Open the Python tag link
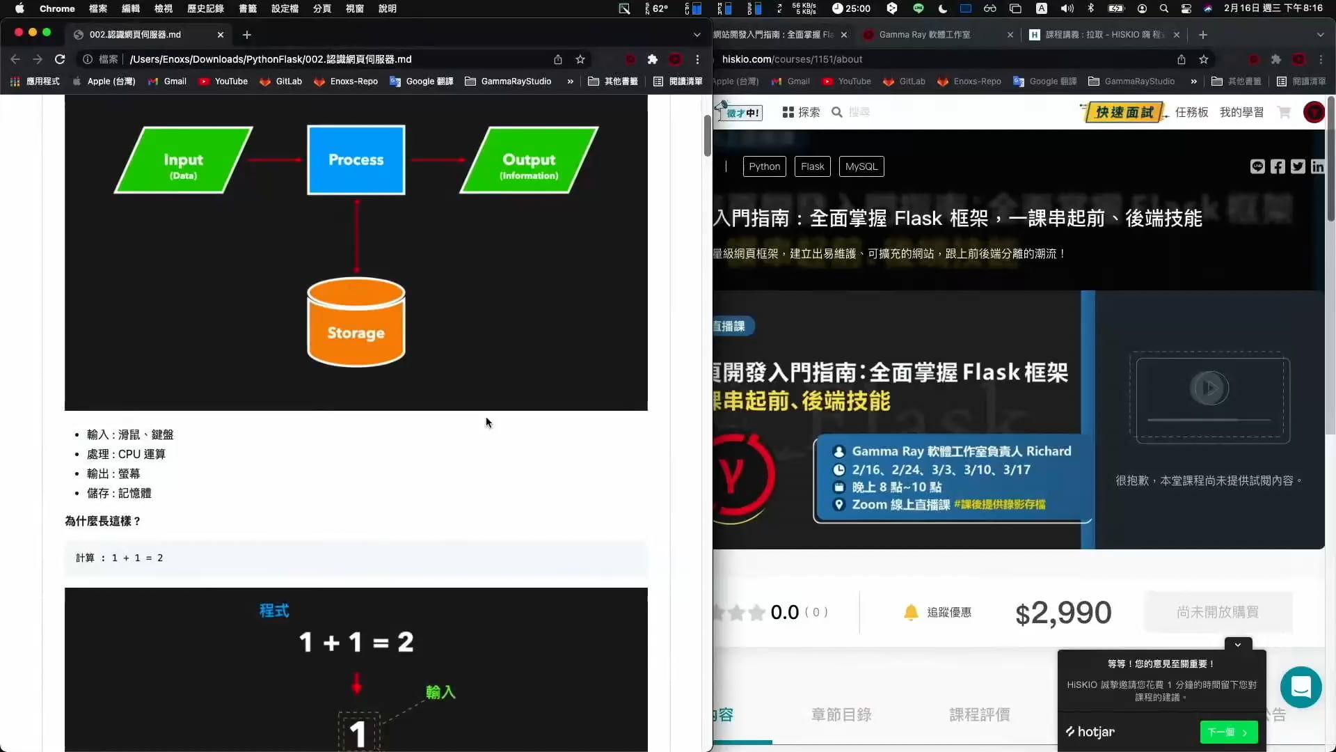Image resolution: width=1336 pixels, height=752 pixels. pyautogui.click(x=764, y=166)
